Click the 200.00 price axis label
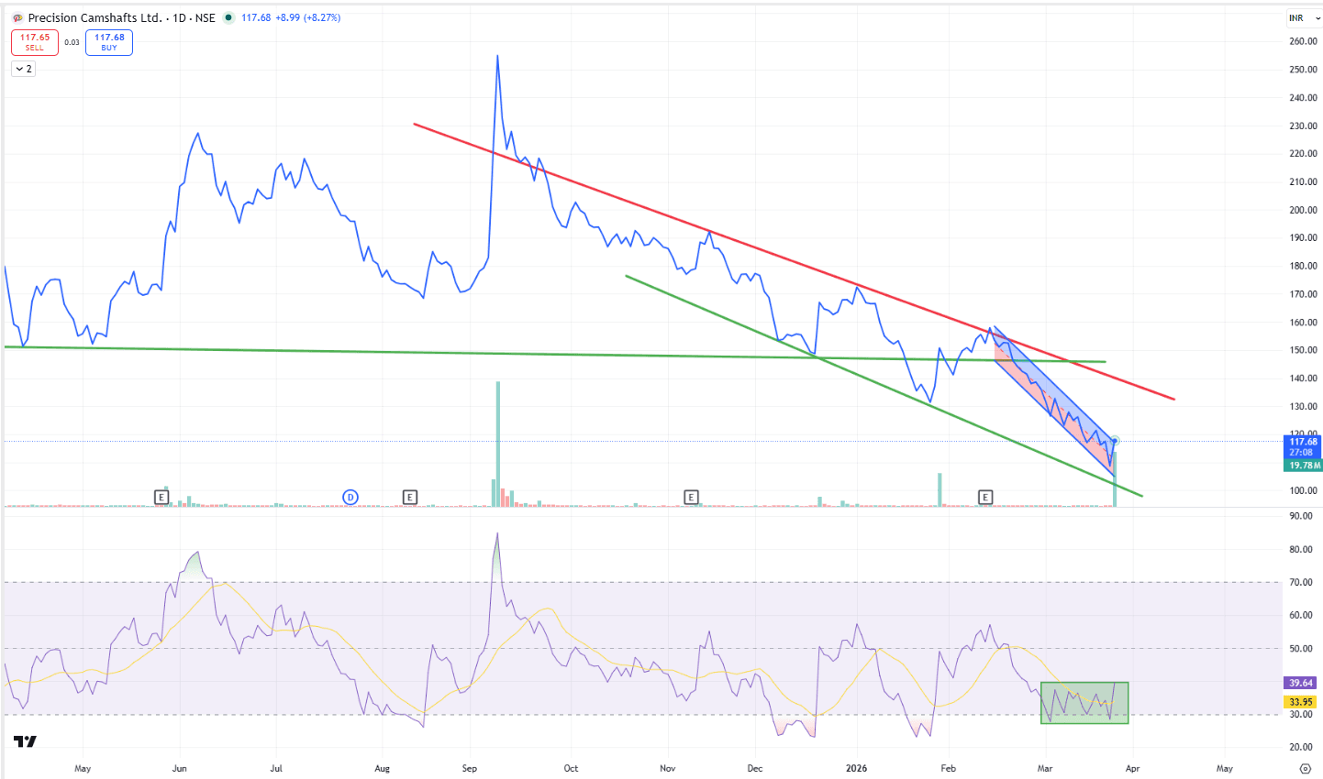The height and width of the screenshot is (779, 1323). coord(1303,210)
